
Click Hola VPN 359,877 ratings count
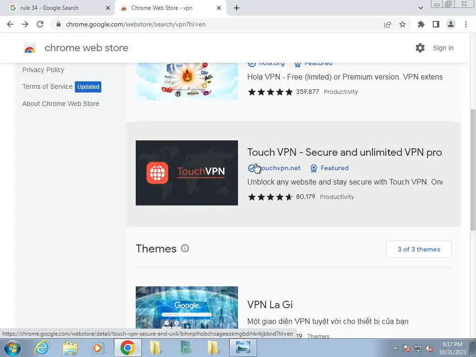click(308, 92)
